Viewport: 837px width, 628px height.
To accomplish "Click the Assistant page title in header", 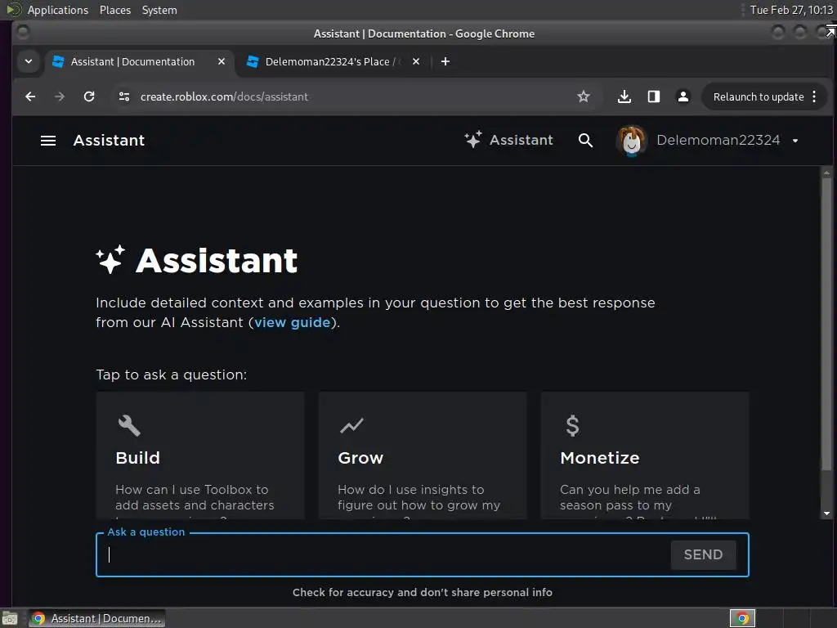I will (x=109, y=141).
